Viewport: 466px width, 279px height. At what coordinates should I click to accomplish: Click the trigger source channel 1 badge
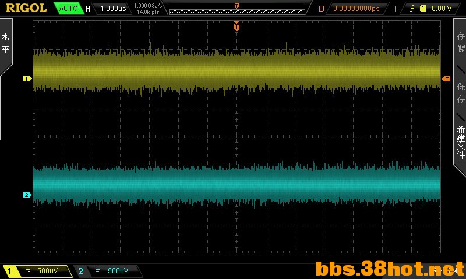click(x=423, y=9)
